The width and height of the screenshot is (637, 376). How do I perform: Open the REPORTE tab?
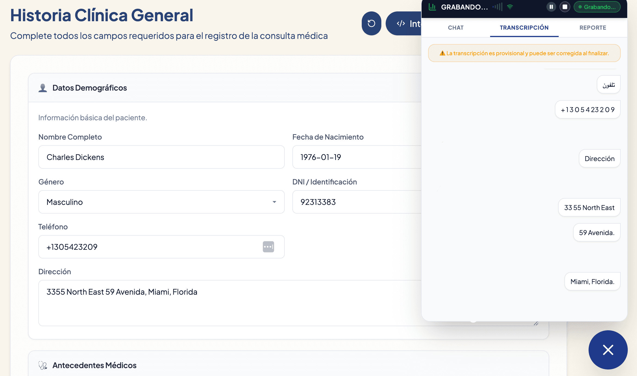point(593,28)
